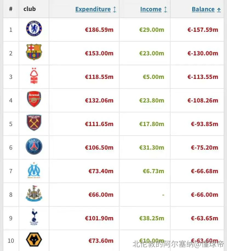Sort table by Balance column
Viewport: 227px width, 251px height.
(203, 9)
